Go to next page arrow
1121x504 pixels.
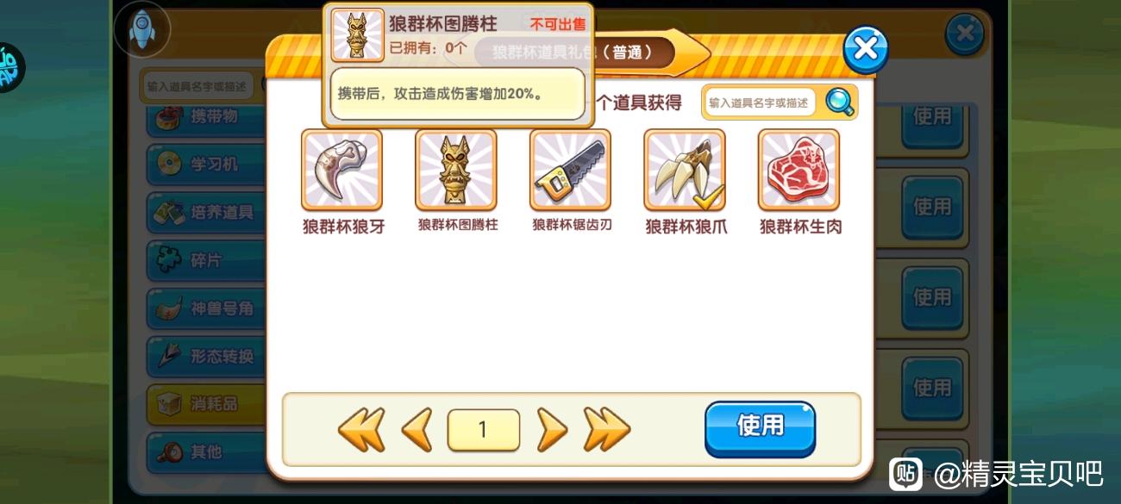(x=552, y=430)
